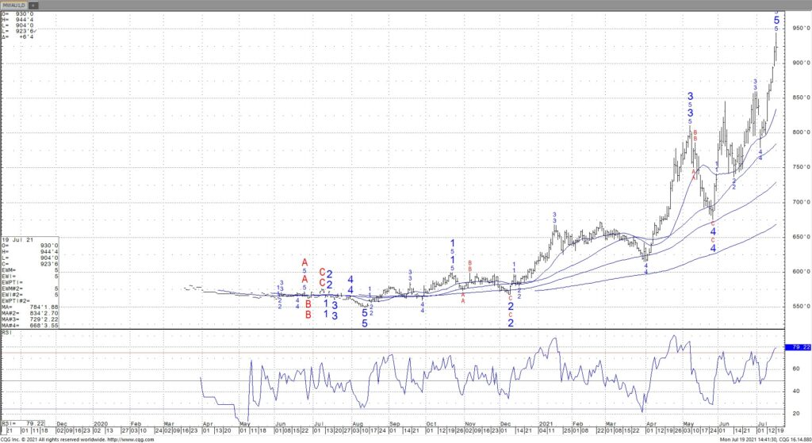
Task: Click the 2021 year label on the time axis
Action: pos(546,424)
